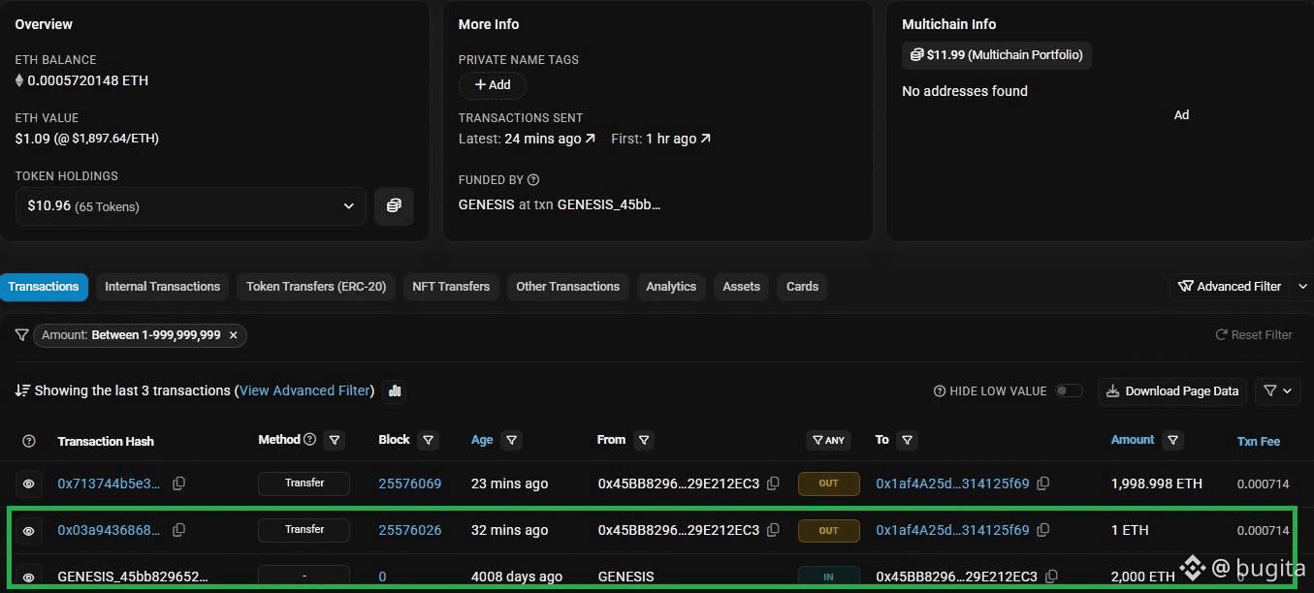Screen dimensions: 1314x593
Task: Click the help icon left of Transaction Hash header
Action: click(x=29, y=441)
